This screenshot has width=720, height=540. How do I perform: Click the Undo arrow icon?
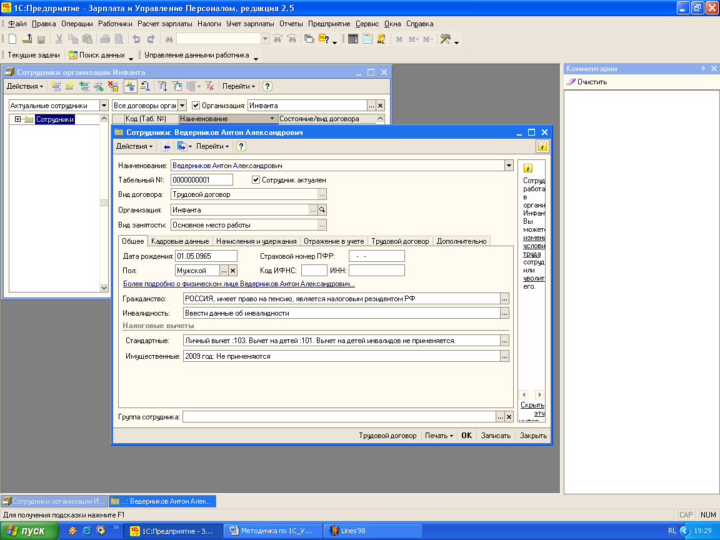click(136, 39)
